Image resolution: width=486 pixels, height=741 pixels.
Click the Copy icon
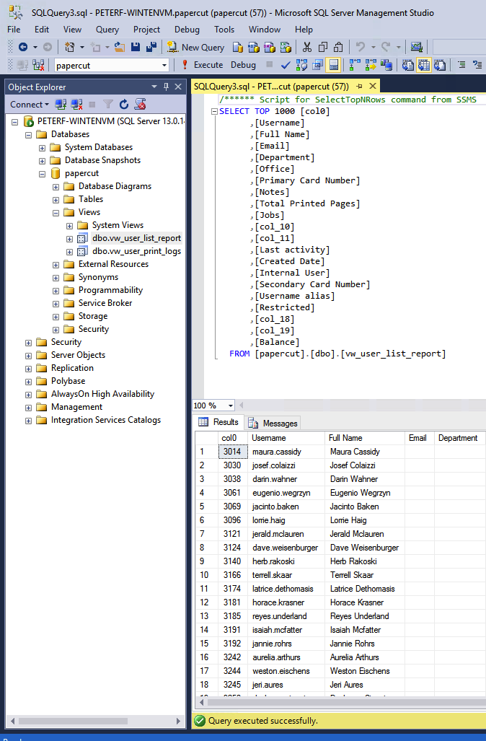click(323, 47)
